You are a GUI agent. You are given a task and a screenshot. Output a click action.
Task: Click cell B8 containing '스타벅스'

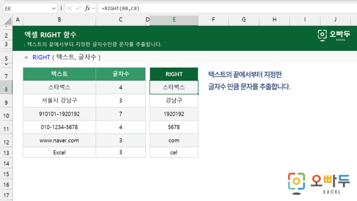click(59, 87)
